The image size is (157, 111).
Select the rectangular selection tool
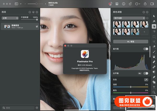pos(154,36)
